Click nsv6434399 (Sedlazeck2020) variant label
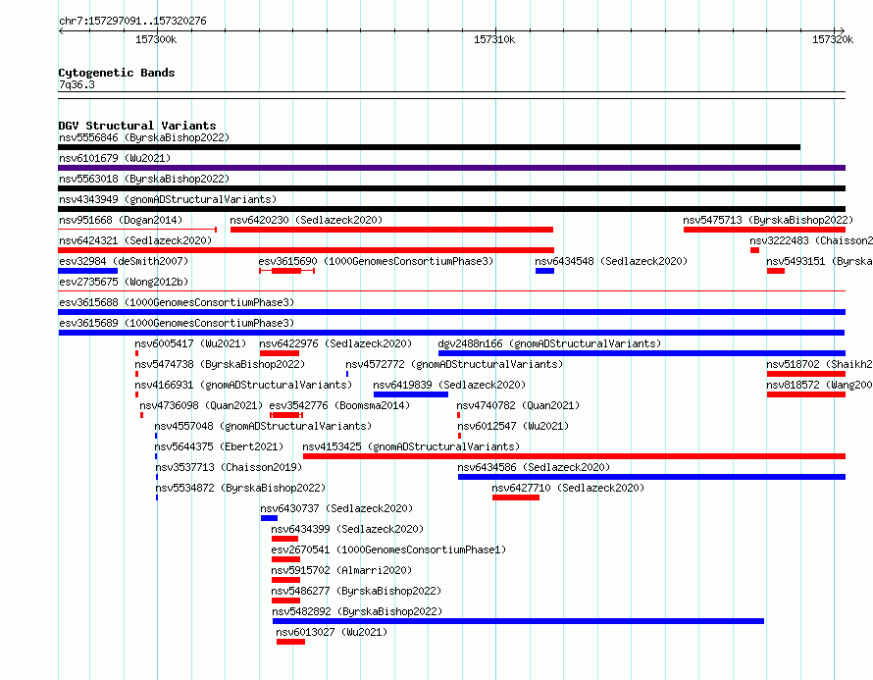873x680 pixels. tap(347, 529)
